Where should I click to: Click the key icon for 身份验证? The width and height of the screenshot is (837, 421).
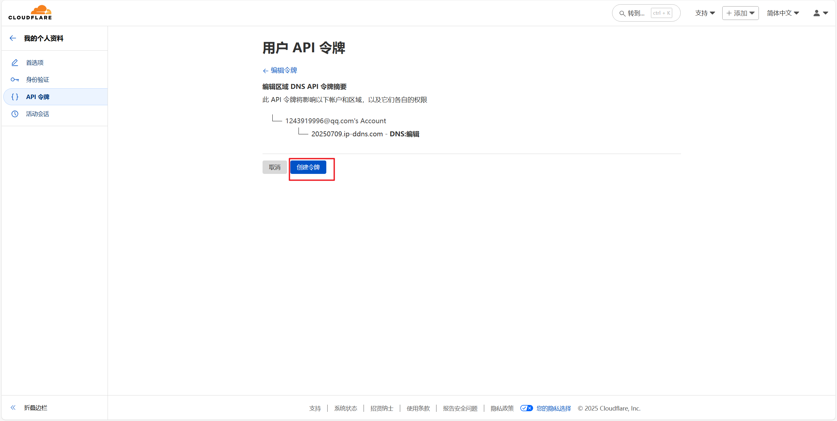[x=15, y=79]
